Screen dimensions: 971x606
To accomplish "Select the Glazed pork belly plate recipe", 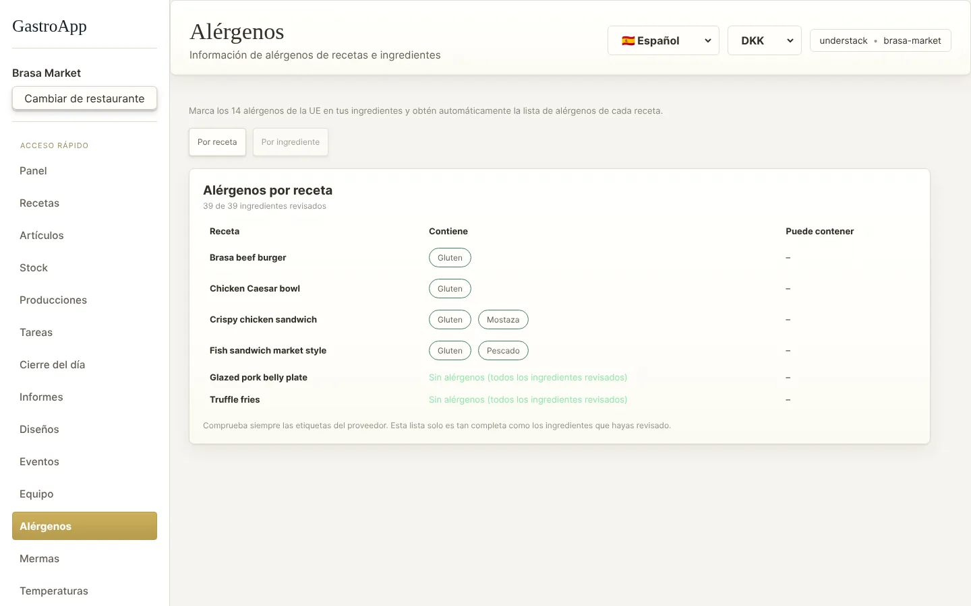I will point(258,378).
